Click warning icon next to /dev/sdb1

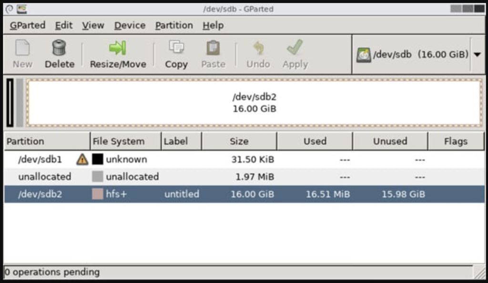pyautogui.click(x=82, y=159)
